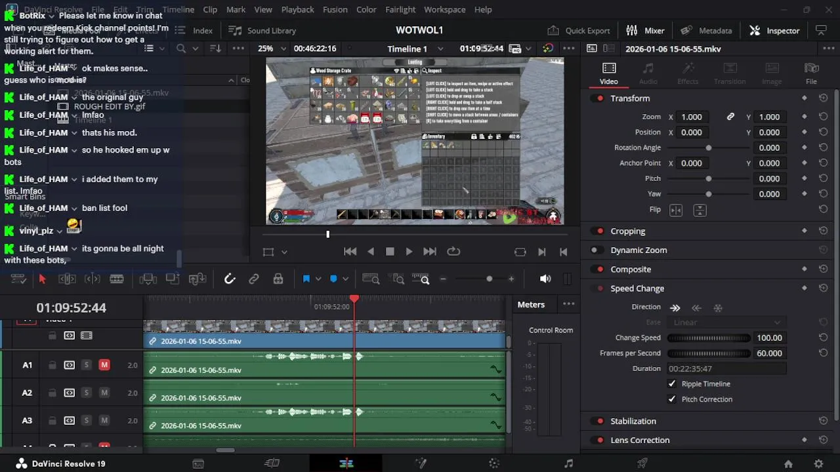840x472 pixels.
Task: Expand the Lens Correction section
Action: 640,441
